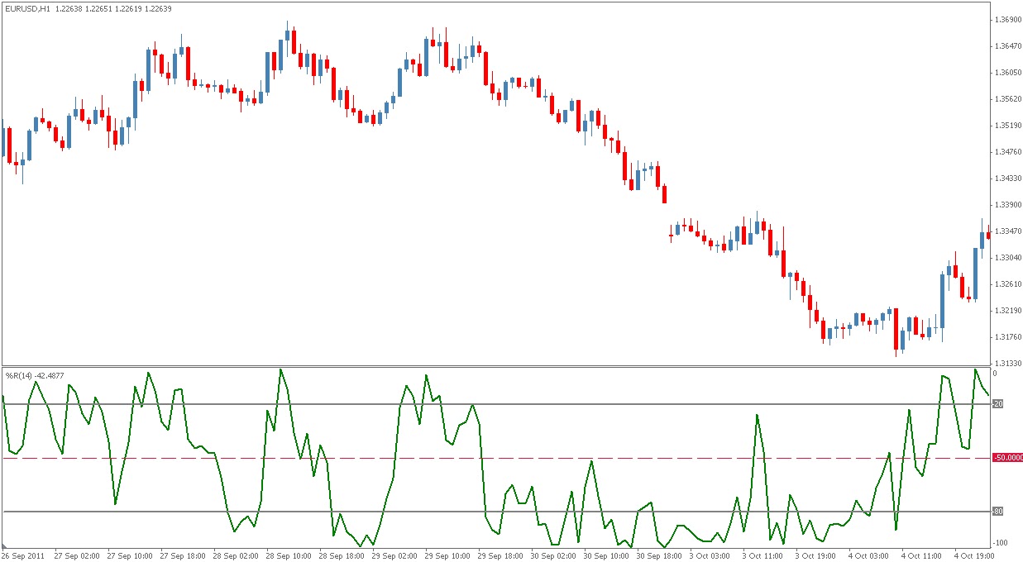Click the 4 Oct 03:00 time label
This screenshot has width=1023, height=562.
[x=868, y=555]
